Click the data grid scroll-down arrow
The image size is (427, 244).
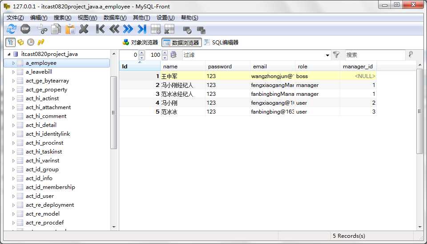pos(419,227)
